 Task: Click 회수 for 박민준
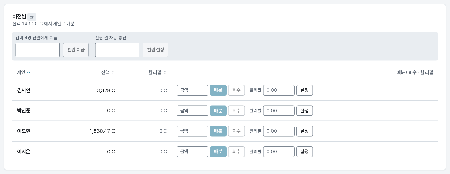[236, 111]
